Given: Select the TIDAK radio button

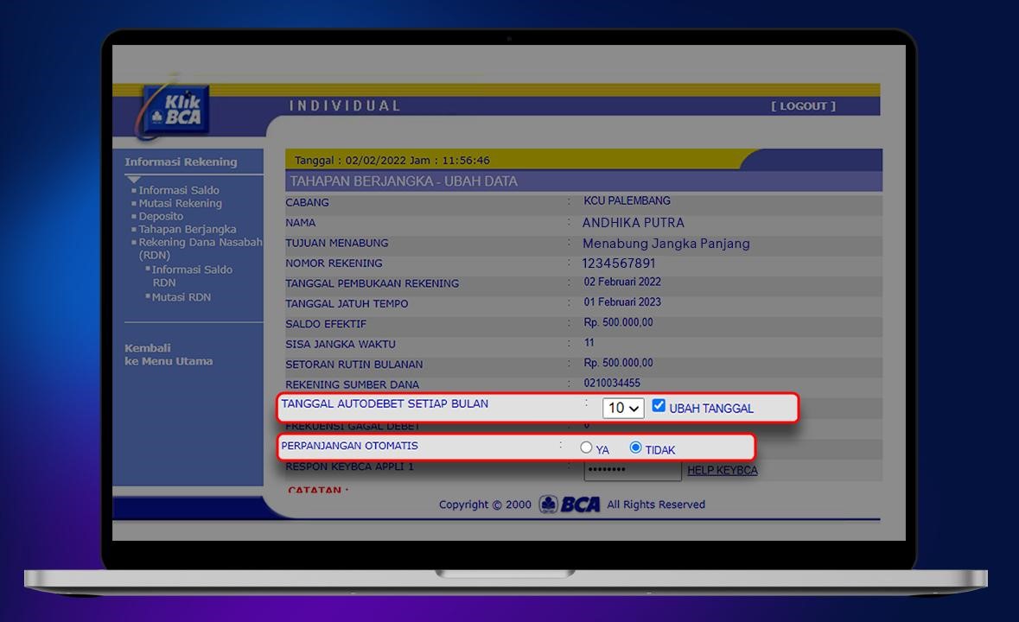Looking at the screenshot, I should coord(635,447).
